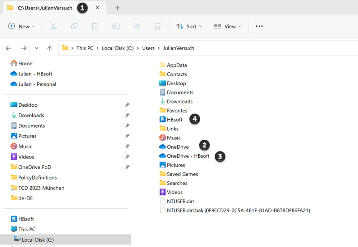Select OneDrive - HBsoft folder in file list
Viewport: 358px width, 247px height.
click(x=188, y=156)
